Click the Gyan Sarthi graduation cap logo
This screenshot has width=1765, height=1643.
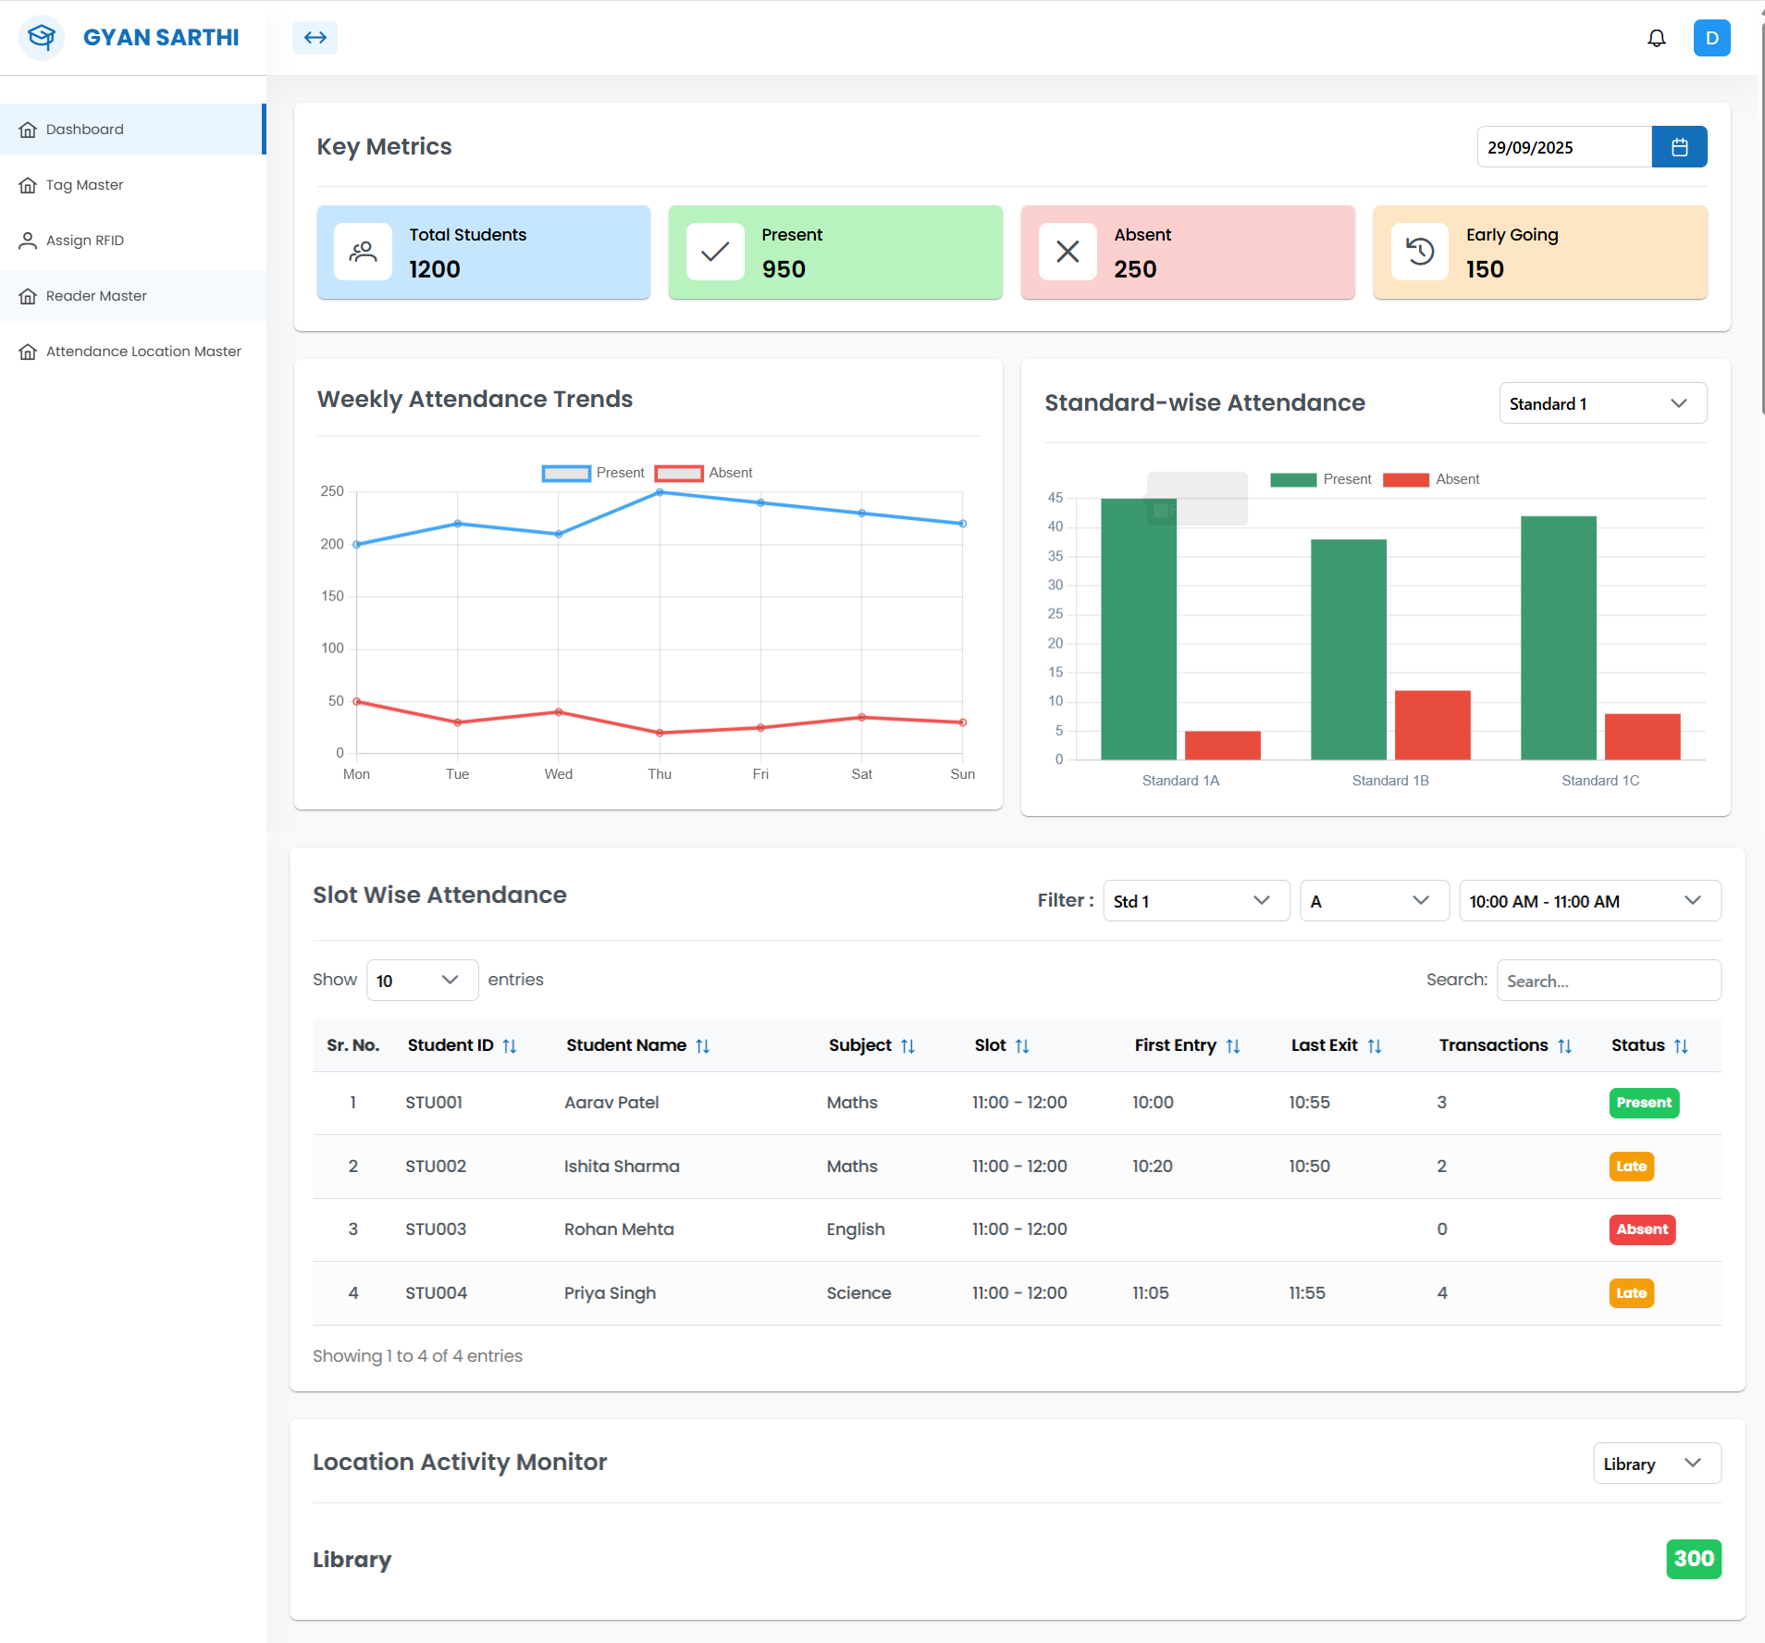[x=42, y=38]
